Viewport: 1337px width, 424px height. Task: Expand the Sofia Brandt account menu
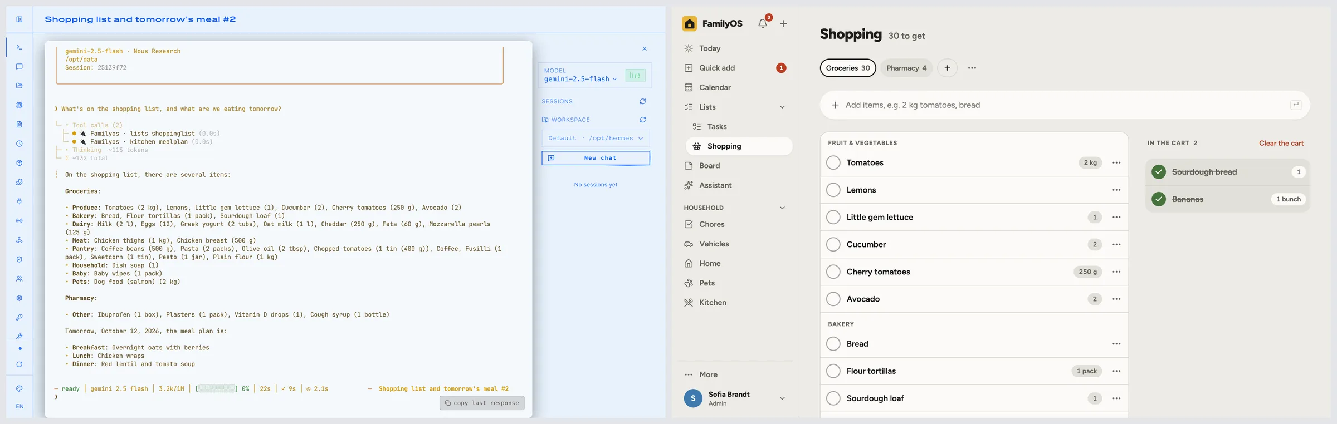pyautogui.click(x=782, y=398)
